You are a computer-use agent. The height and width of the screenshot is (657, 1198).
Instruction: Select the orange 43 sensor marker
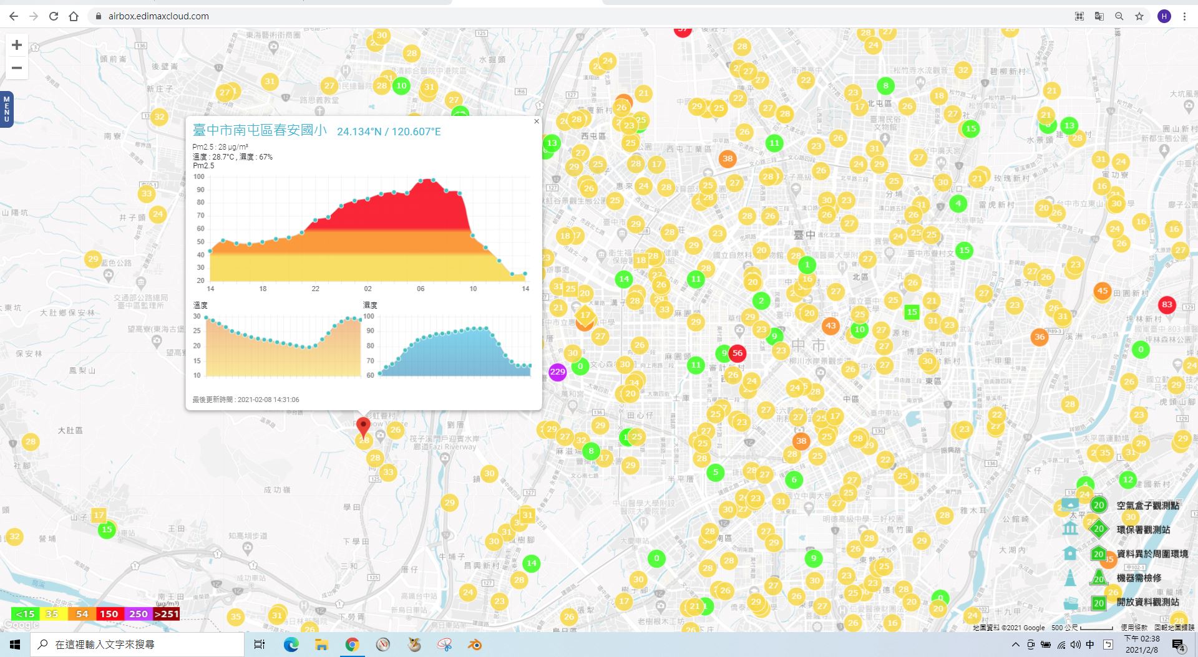(x=830, y=325)
